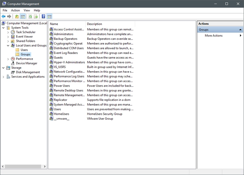Click the Shared Folders icon in tree
This screenshot has width=244, height=175.
[x=13, y=41]
